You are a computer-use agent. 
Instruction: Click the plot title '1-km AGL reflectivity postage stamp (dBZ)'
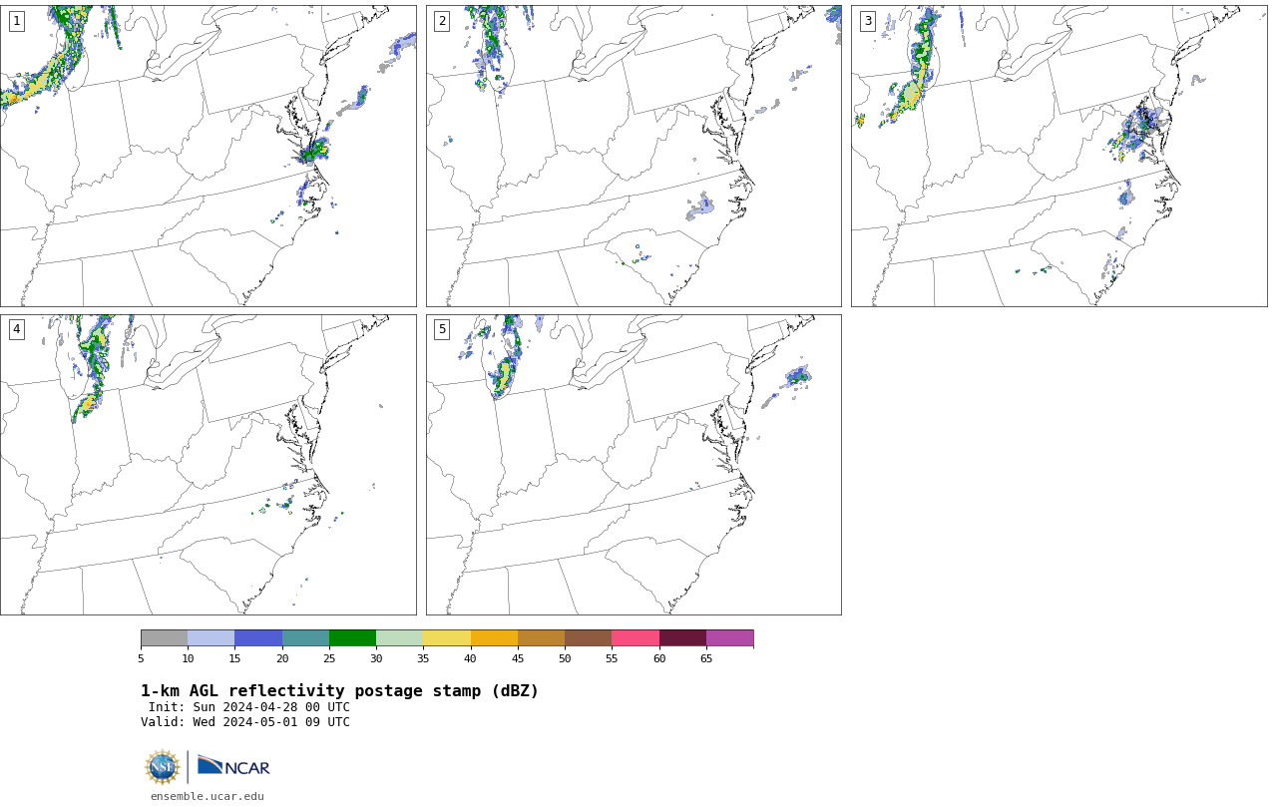[x=339, y=691]
